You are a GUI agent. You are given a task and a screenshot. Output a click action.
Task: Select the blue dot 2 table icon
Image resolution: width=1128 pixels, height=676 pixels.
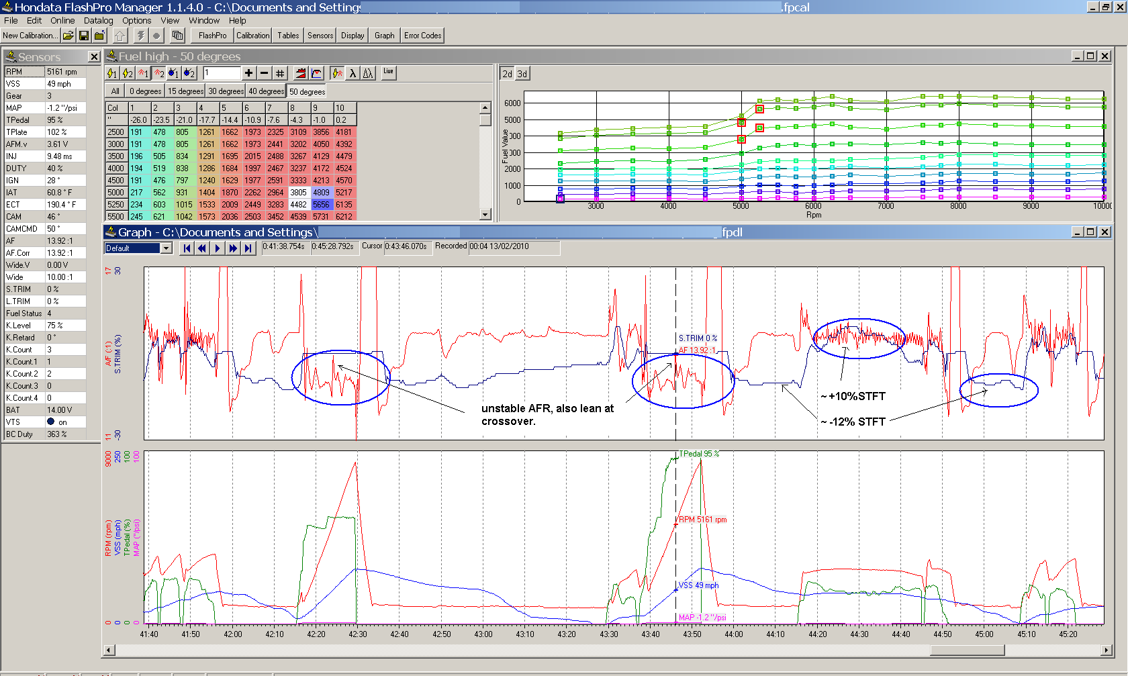189,73
